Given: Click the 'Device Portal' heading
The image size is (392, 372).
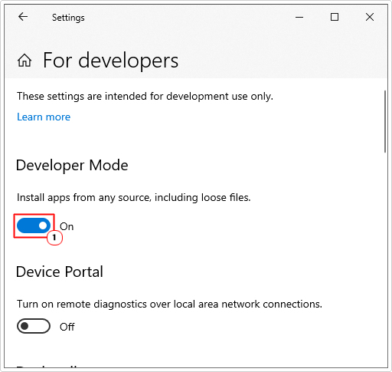Looking at the screenshot, I should click(60, 272).
